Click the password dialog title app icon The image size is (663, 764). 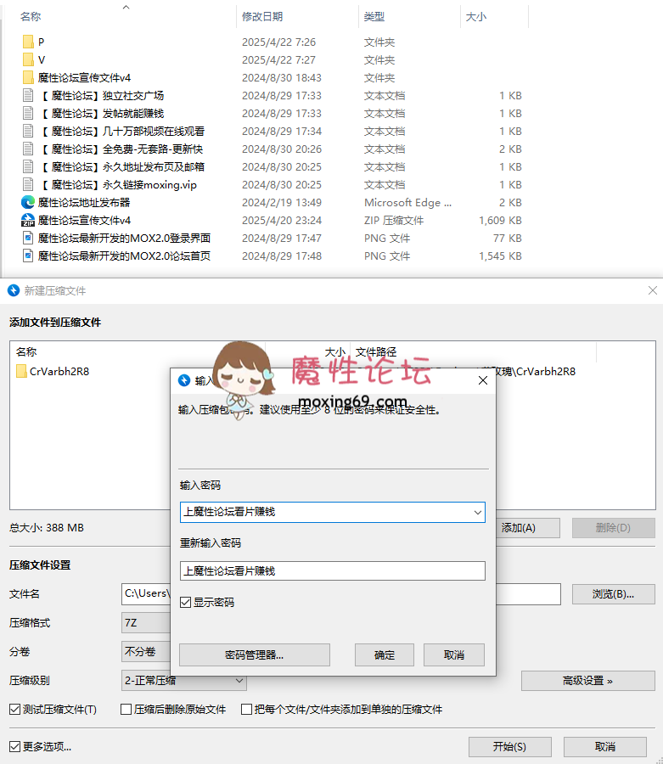point(184,380)
